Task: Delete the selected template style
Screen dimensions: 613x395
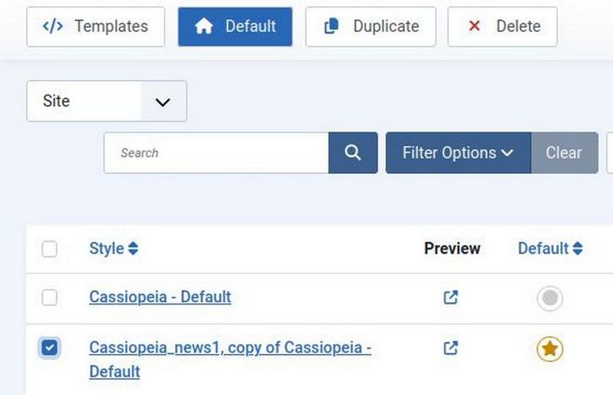Action: 502,26
